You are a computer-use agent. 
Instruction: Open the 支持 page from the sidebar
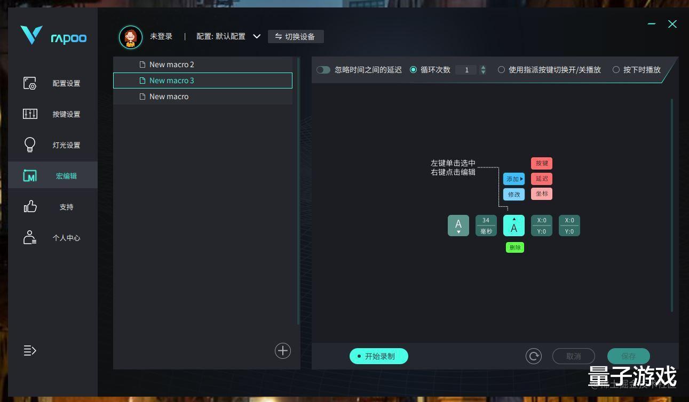(x=53, y=206)
